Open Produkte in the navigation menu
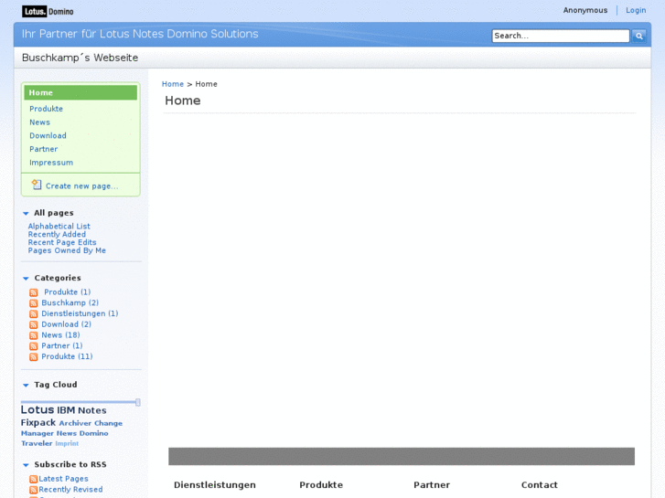 (x=47, y=109)
